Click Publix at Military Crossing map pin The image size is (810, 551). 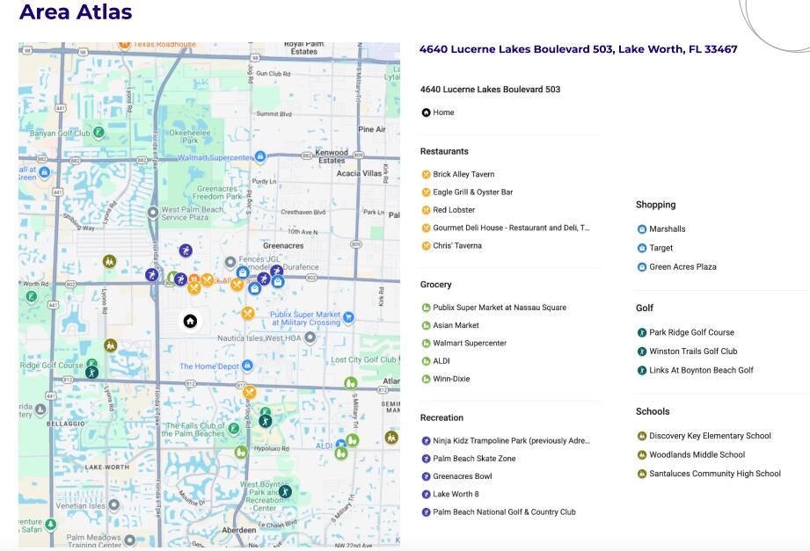pyautogui.click(x=349, y=317)
